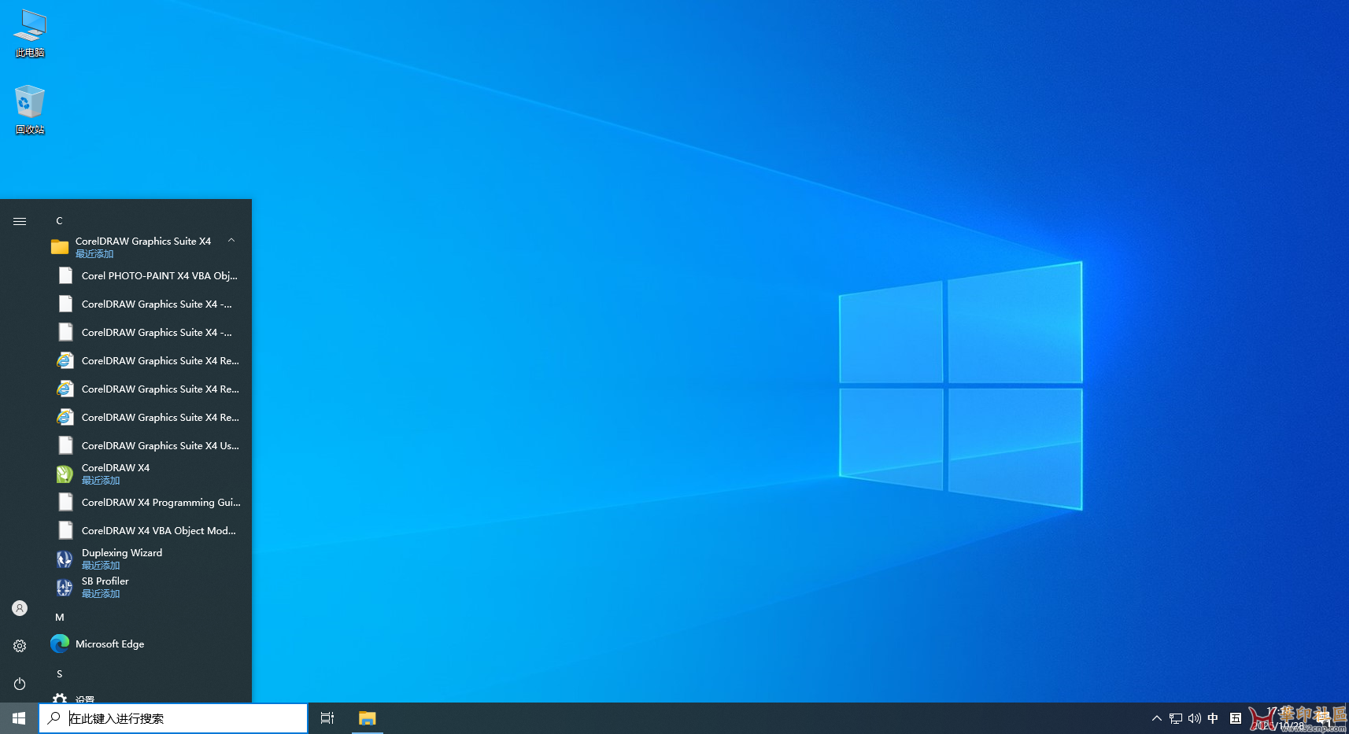Open Task View on the taskbar
The image size is (1349, 734).
pos(327,717)
